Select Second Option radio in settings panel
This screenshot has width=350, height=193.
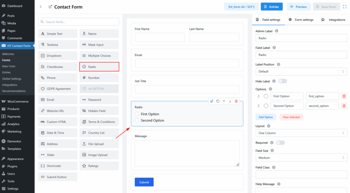[x=266, y=106]
